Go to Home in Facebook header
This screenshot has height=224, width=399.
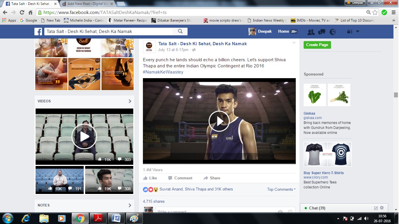click(x=283, y=32)
